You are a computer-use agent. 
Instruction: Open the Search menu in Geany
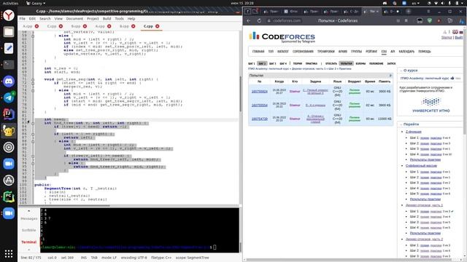(45, 18)
